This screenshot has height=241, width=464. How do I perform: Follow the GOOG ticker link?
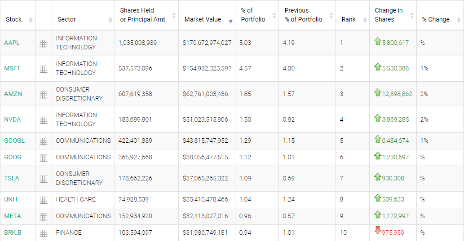coord(13,157)
